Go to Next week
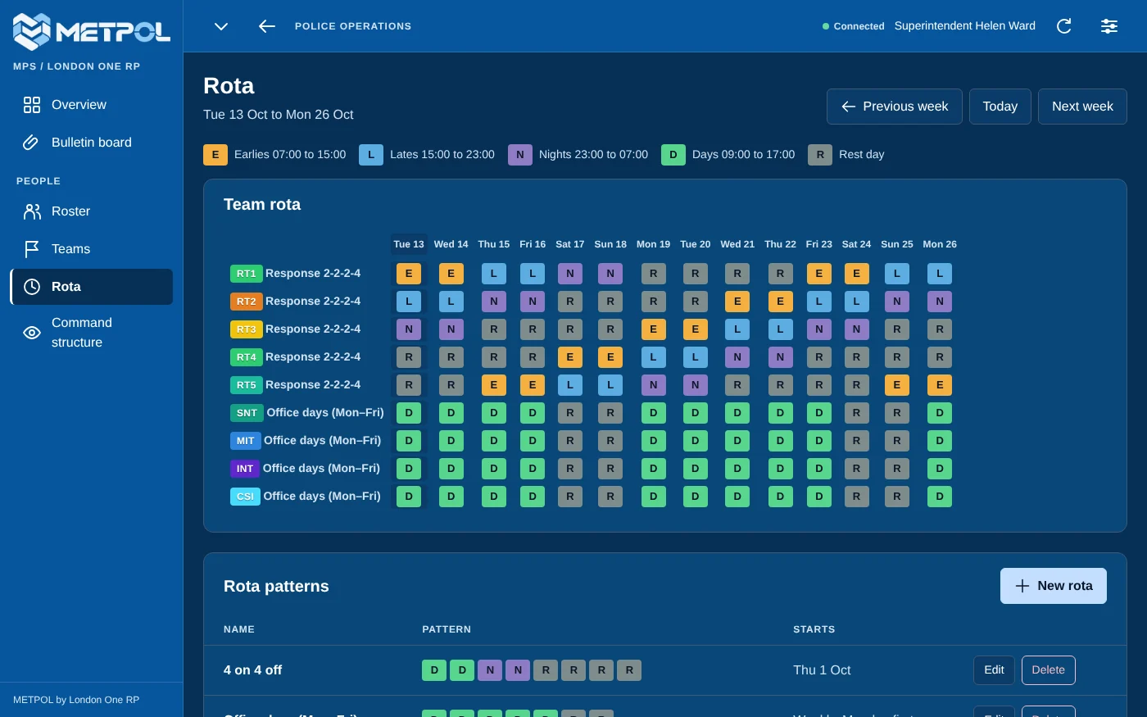Viewport: 1147px width, 717px height. pos(1082,107)
